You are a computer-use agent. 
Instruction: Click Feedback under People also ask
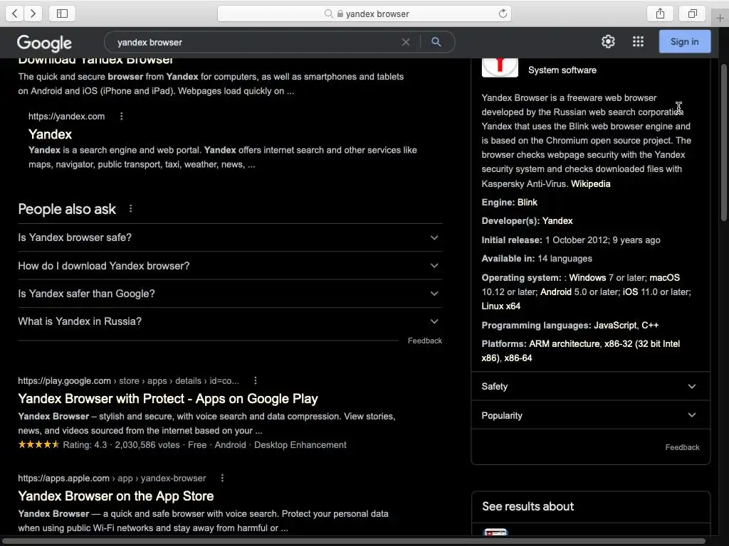(424, 341)
